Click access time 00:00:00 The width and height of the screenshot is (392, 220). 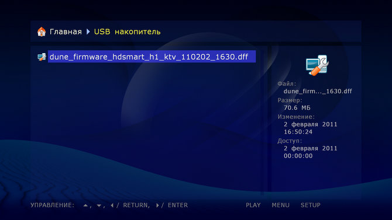point(298,156)
